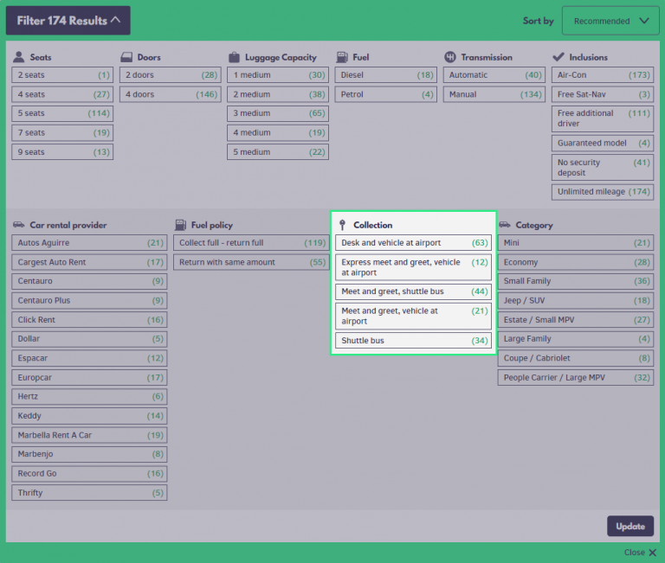Select the Unlimited mileage inclusion filter
Image resolution: width=665 pixels, height=563 pixels.
point(602,192)
